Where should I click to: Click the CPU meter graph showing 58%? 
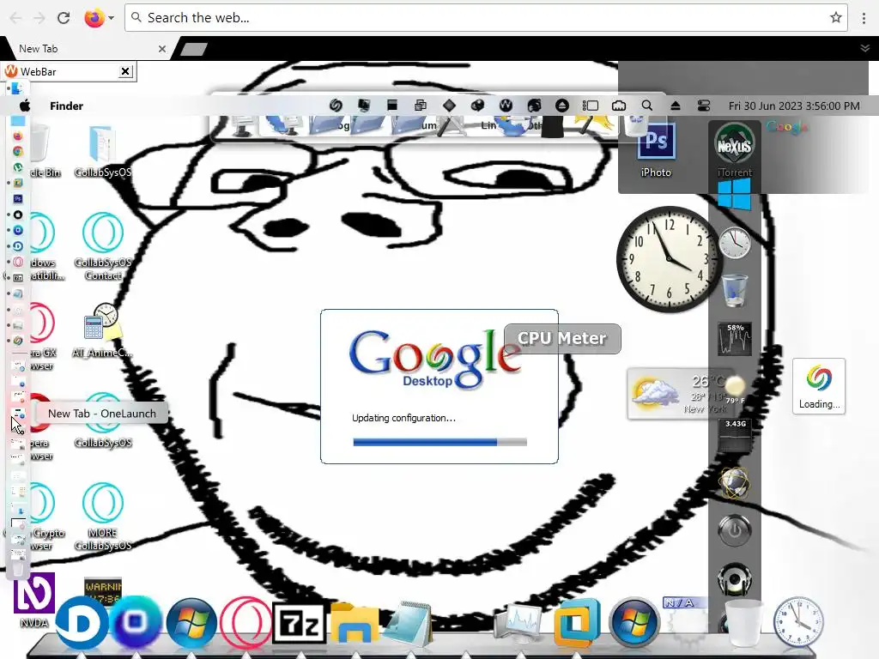[735, 339]
